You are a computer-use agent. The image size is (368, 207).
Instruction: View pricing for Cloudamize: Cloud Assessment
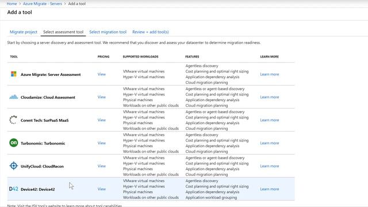coord(102,97)
